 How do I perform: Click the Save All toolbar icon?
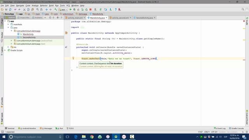pyautogui.click(x=6, y=9)
